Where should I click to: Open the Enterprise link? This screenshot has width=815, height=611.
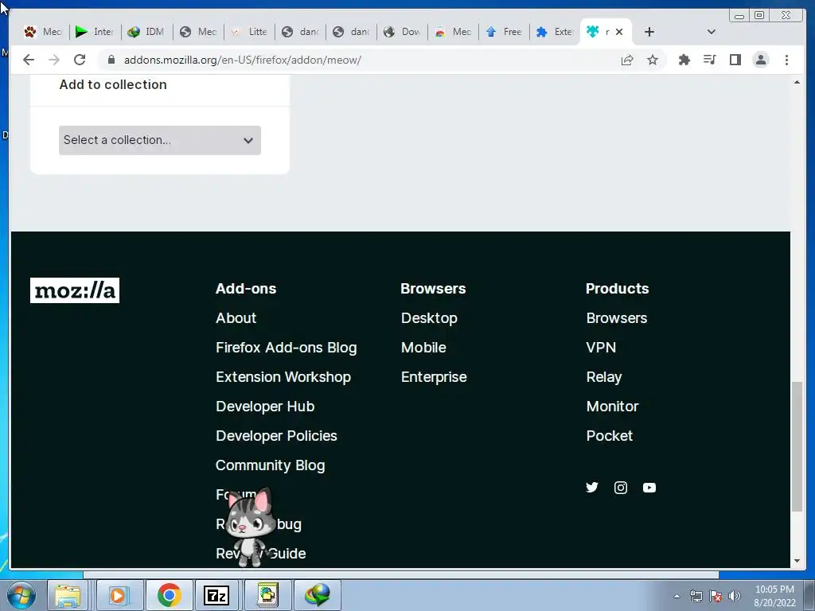pos(434,377)
